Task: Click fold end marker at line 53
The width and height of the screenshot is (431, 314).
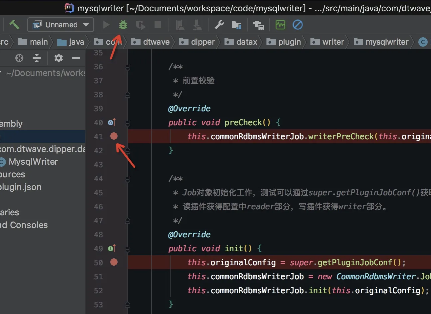Action: click(128, 305)
